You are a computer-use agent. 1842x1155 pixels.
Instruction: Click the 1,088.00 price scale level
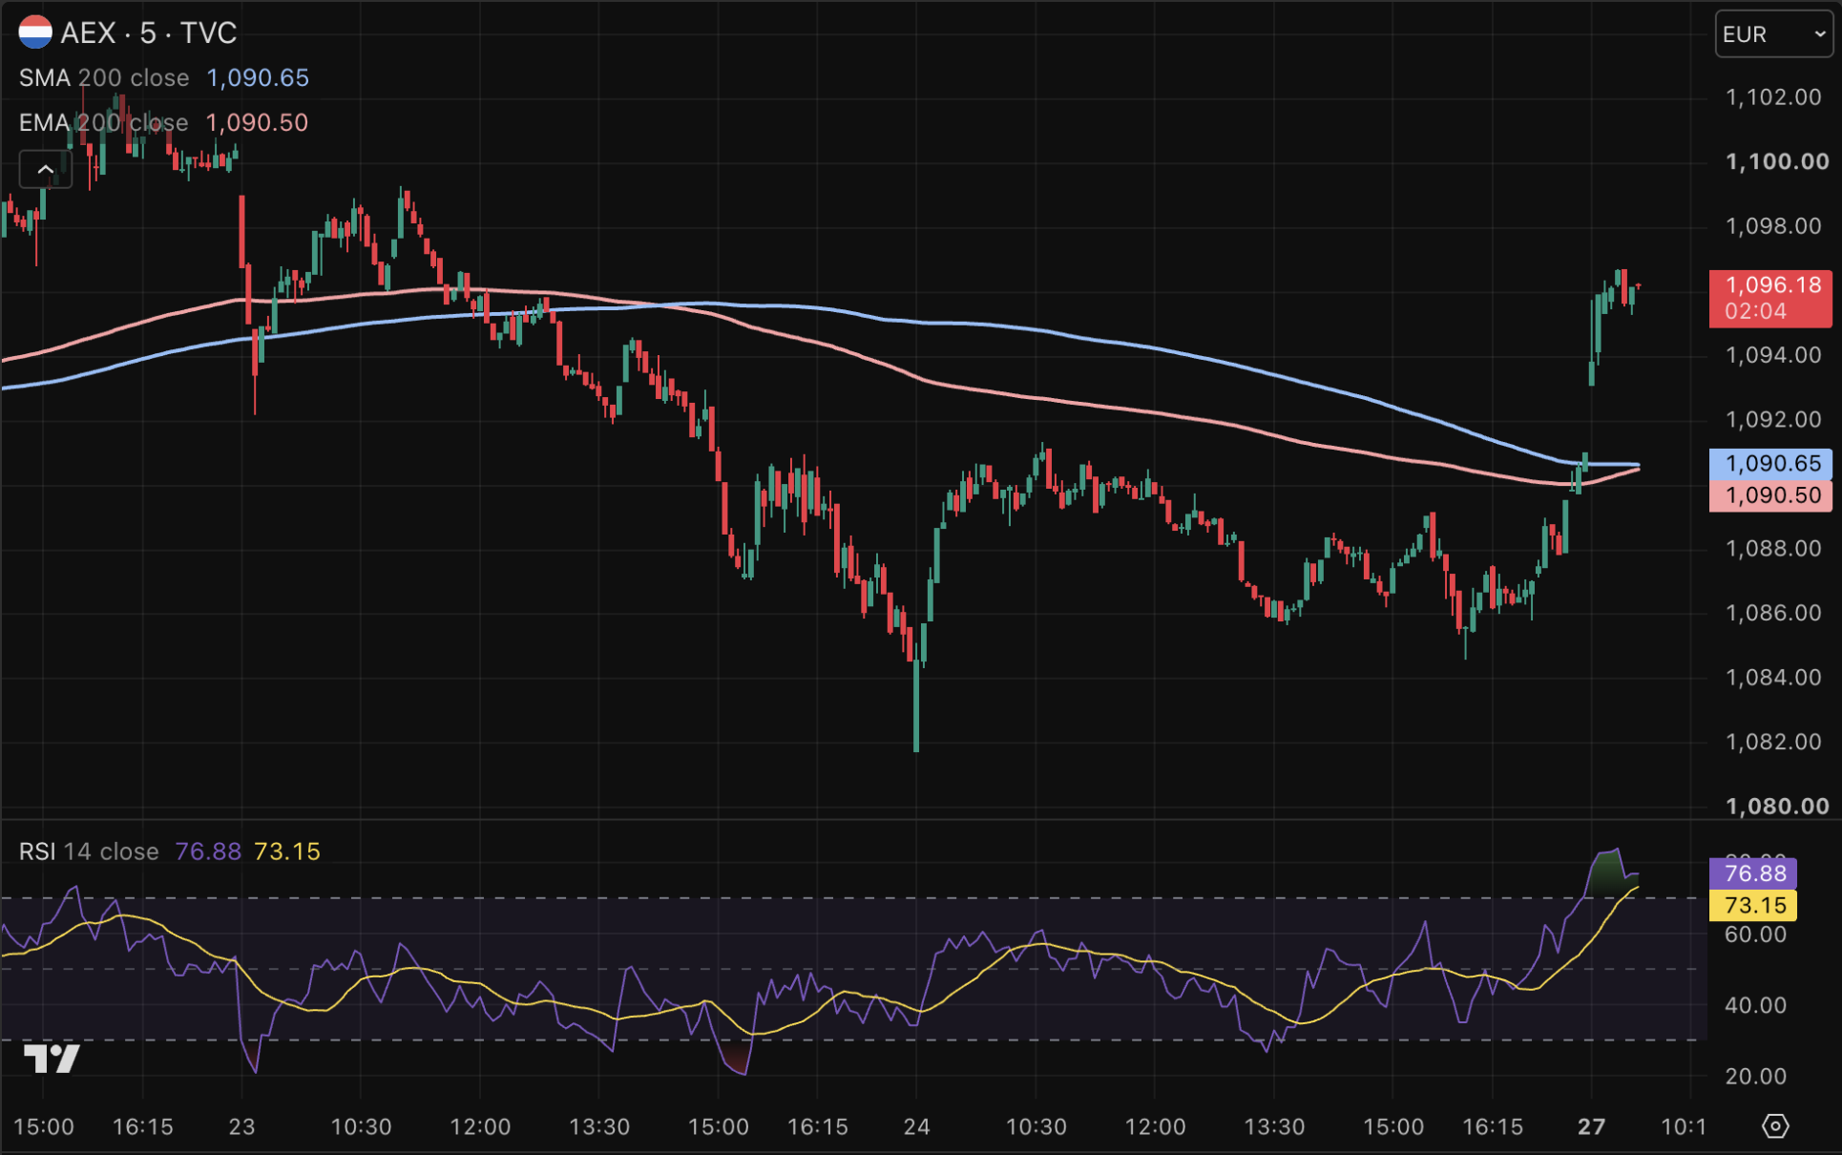pos(1773,549)
